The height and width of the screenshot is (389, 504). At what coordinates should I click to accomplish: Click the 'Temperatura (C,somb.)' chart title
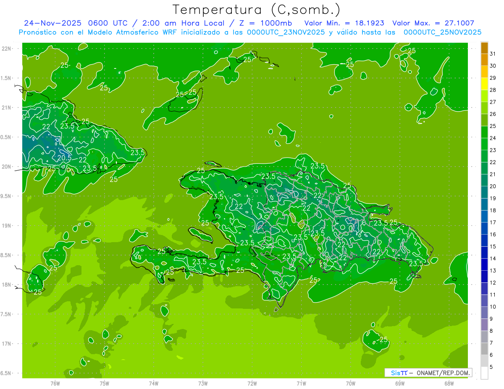[257, 10]
